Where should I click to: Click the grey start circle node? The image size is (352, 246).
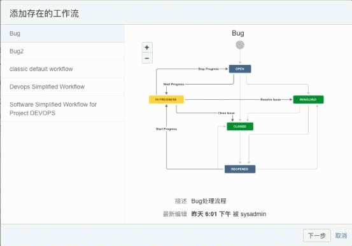(x=240, y=45)
